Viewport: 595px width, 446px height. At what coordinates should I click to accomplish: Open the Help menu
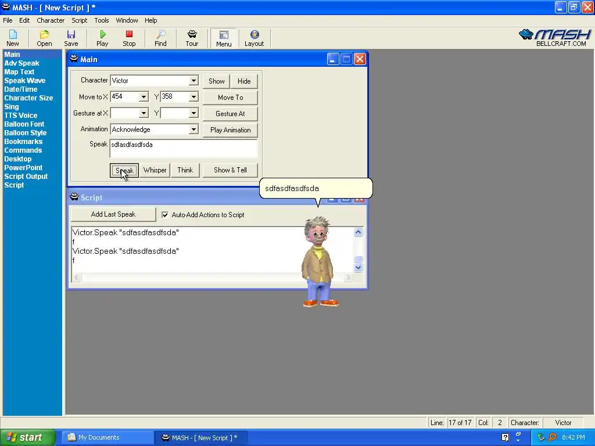[150, 20]
